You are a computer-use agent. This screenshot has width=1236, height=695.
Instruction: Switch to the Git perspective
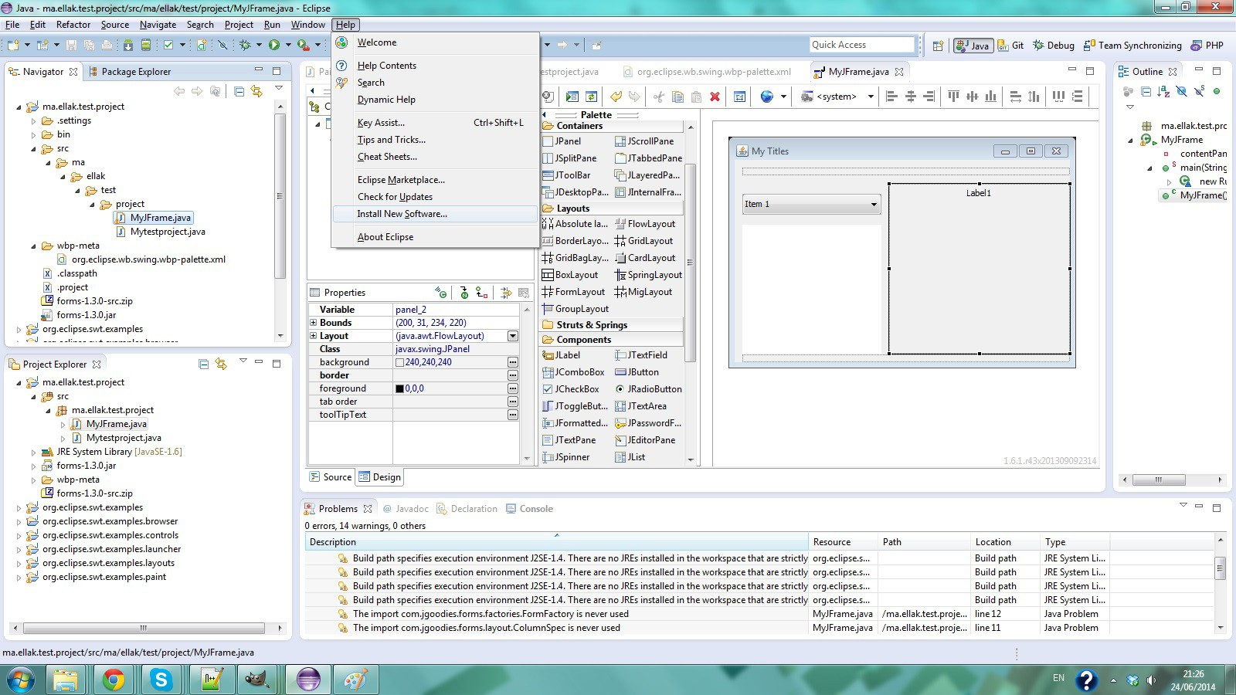point(1011,46)
